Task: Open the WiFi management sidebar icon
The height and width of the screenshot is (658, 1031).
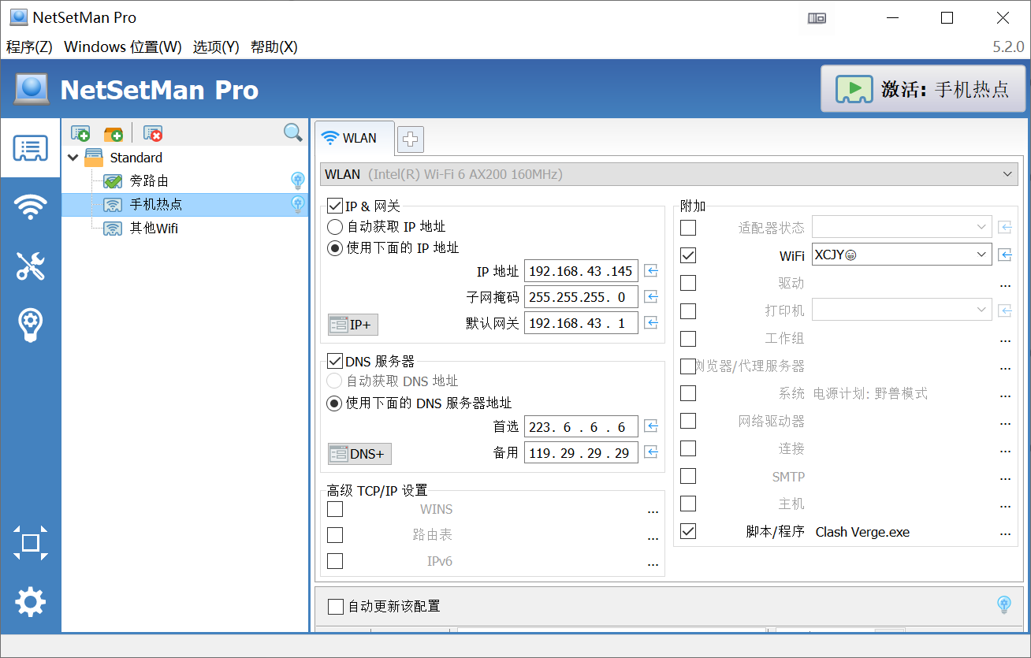Action: 30,207
